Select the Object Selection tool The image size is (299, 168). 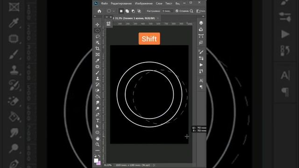coord(98,42)
